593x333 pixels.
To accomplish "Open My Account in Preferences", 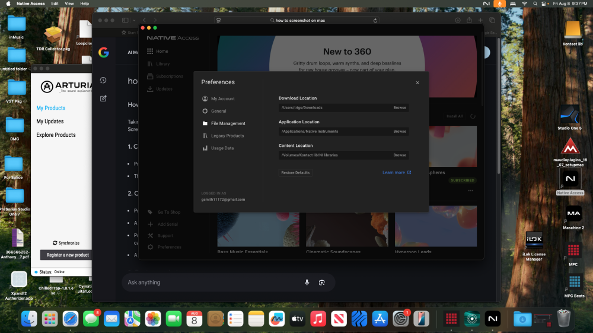I will click(218, 98).
